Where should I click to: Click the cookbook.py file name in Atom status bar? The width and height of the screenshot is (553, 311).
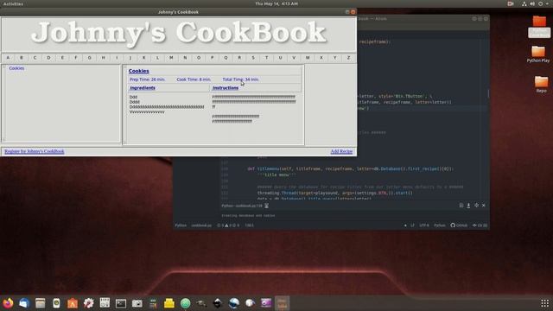(201, 225)
